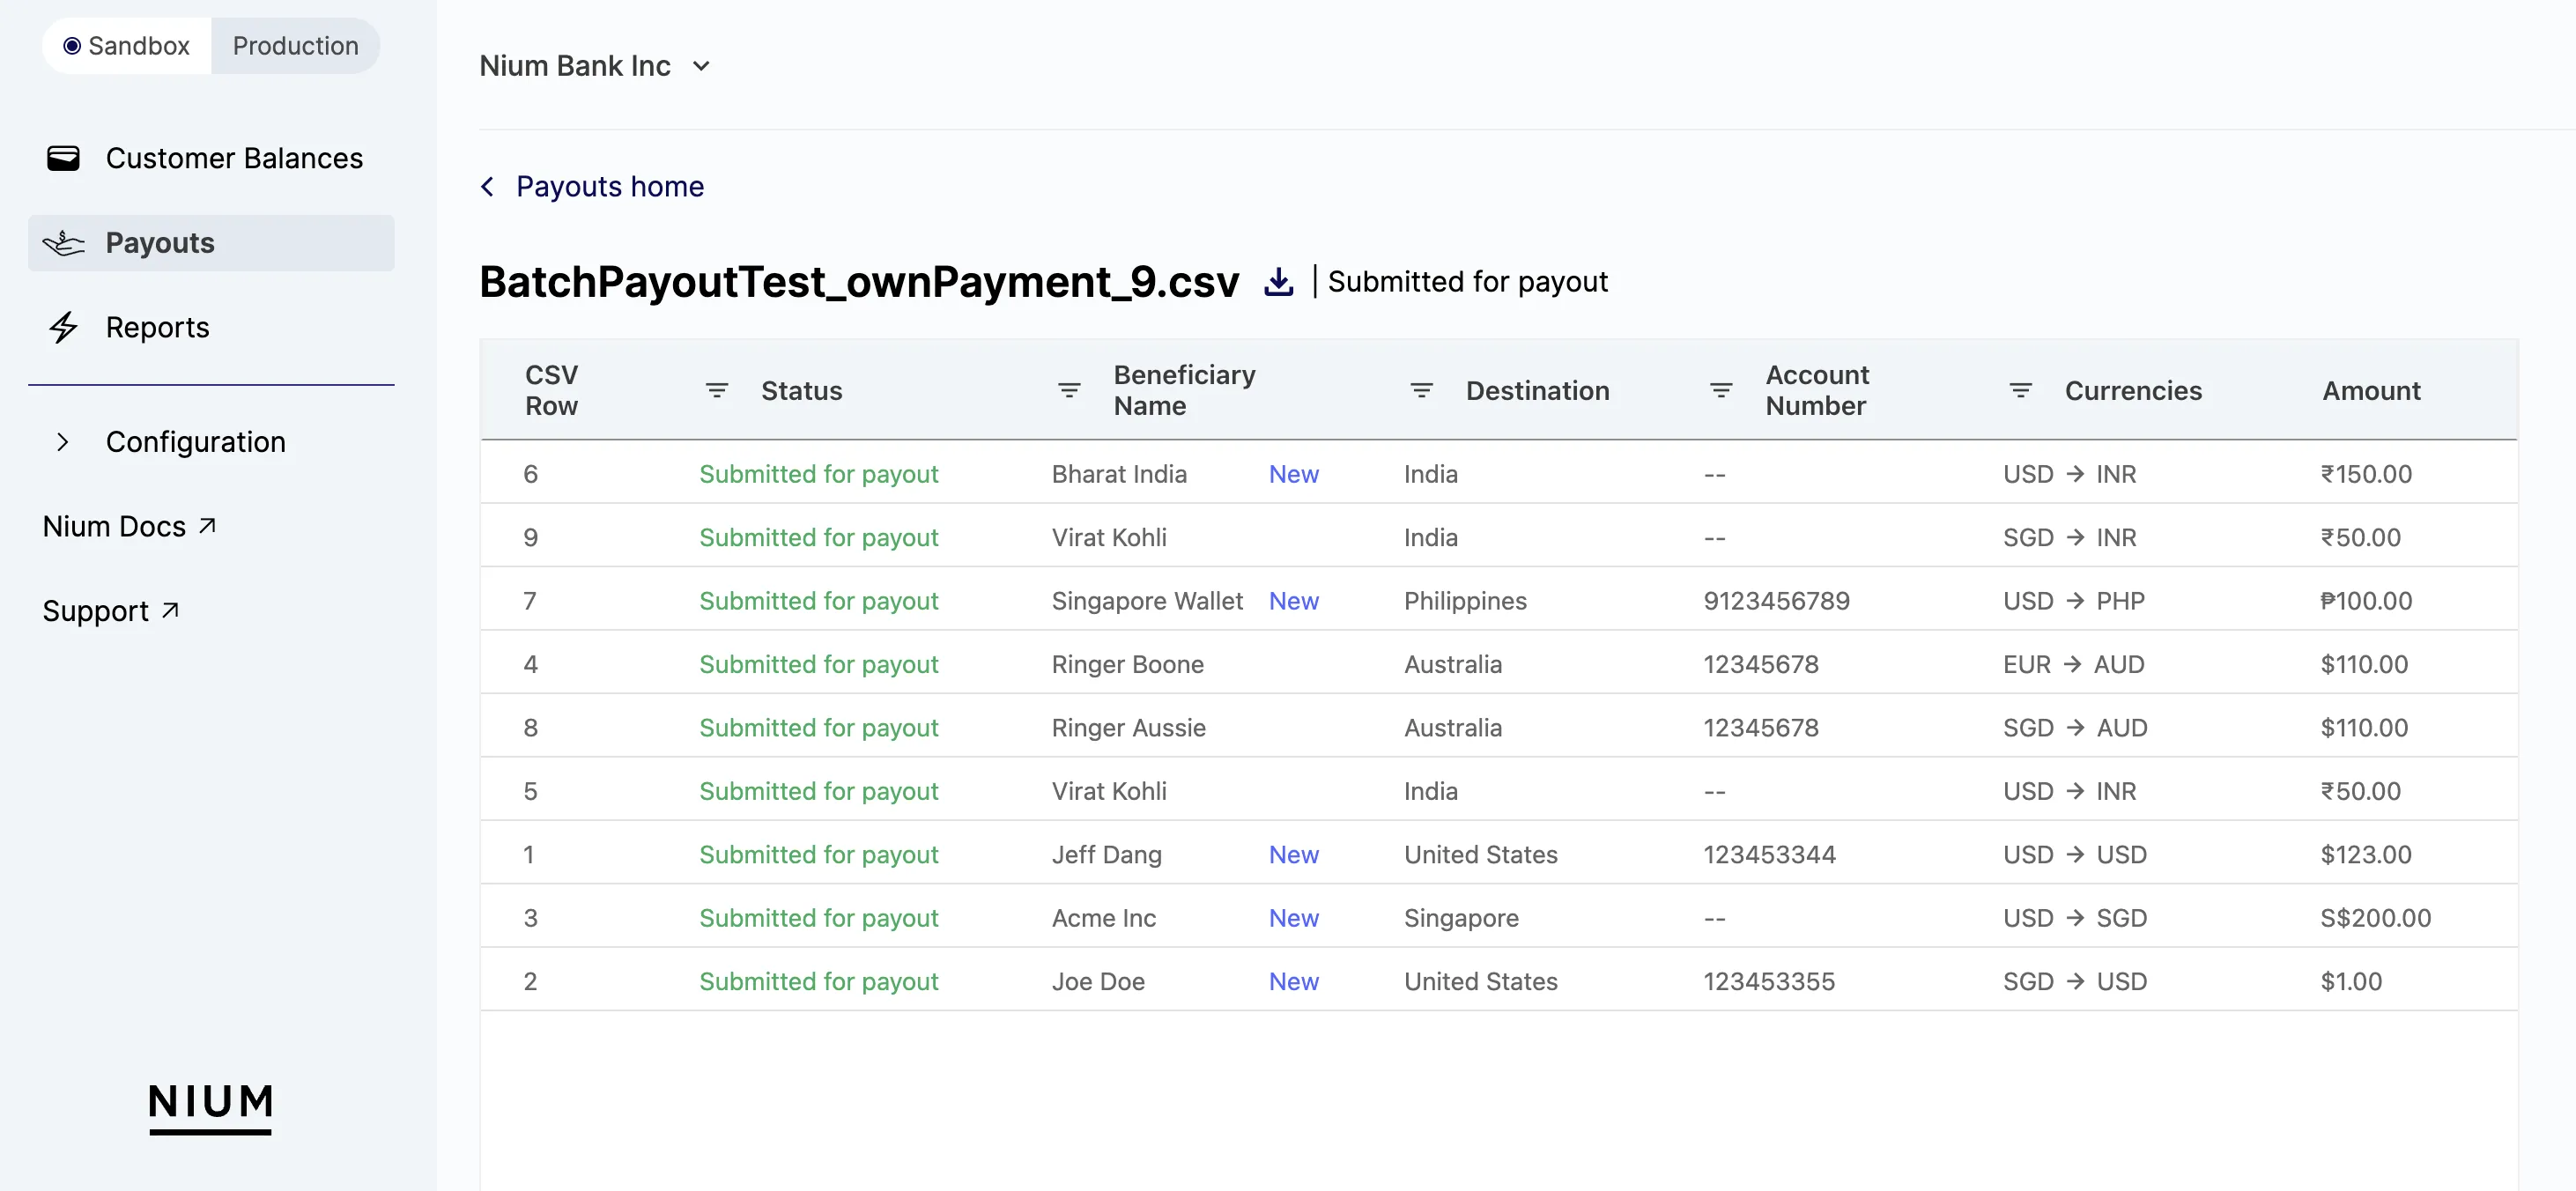This screenshot has width=2576, height=1191.
Task: Click the Amount column header
Action: [x=2371, y=391]
